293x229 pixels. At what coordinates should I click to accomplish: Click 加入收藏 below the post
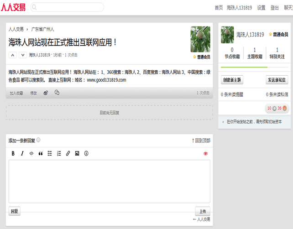click(x=16, y=93)
